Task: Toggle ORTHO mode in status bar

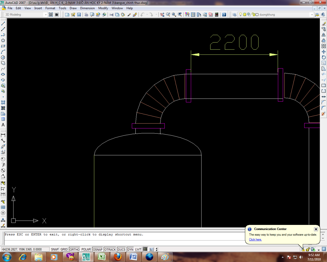Action: point(75,249)
